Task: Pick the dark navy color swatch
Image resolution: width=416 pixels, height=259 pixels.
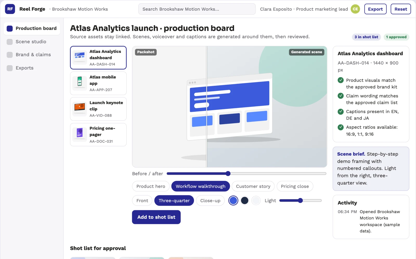Action: [x=245, y=200]
